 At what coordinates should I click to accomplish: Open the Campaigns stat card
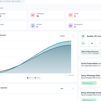coord(46,15)
